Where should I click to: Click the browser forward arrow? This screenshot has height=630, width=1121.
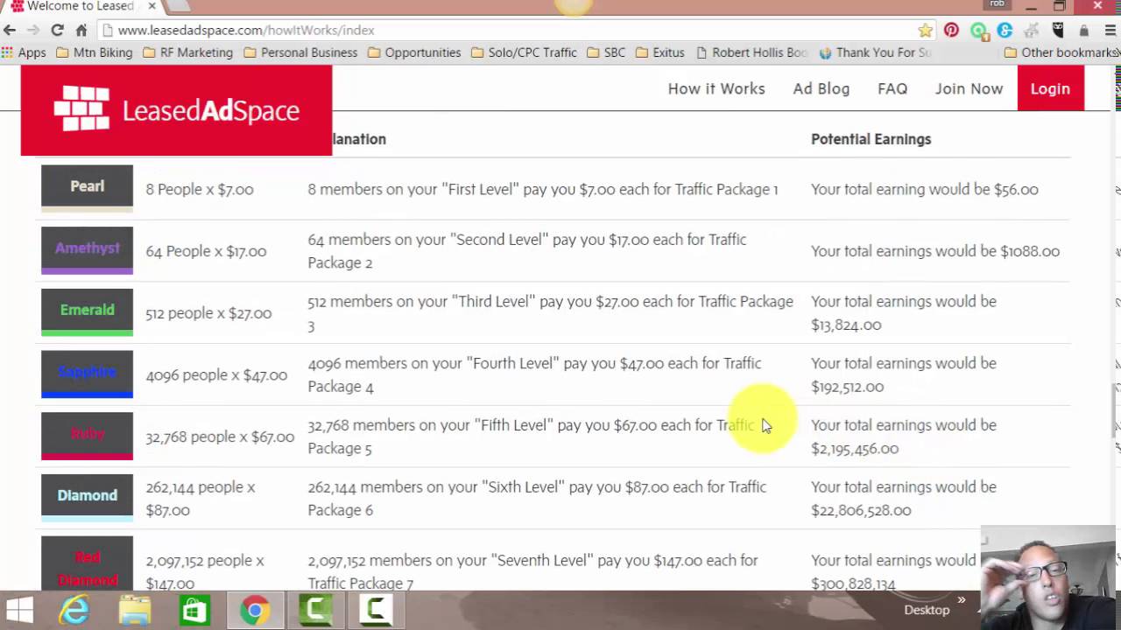click(33, 30)
